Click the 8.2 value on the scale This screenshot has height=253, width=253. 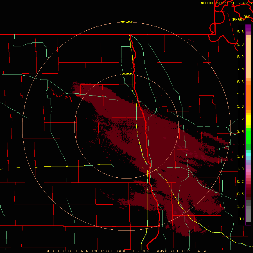point(240,57)
